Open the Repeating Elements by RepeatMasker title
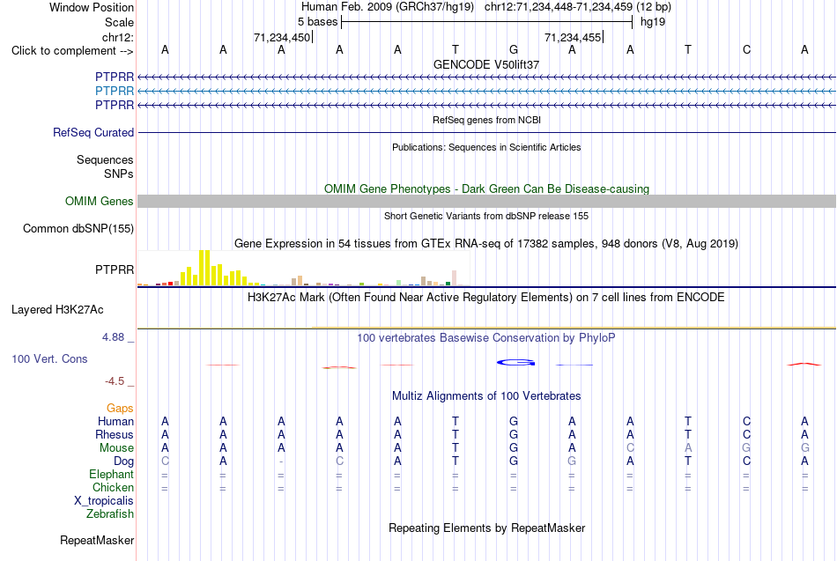The image size is (837, 561). 486,528
